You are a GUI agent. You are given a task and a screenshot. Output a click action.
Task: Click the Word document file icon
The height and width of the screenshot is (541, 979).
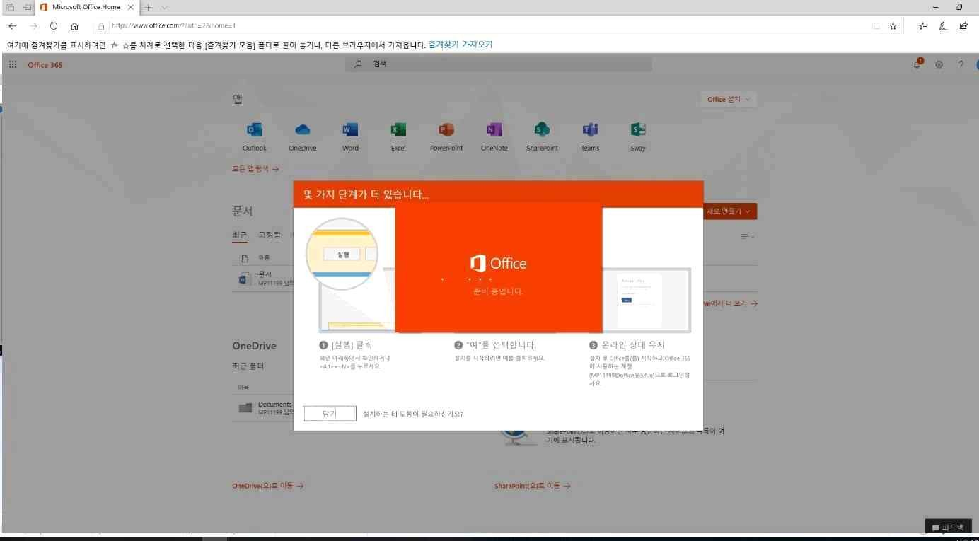coord(245,279)
